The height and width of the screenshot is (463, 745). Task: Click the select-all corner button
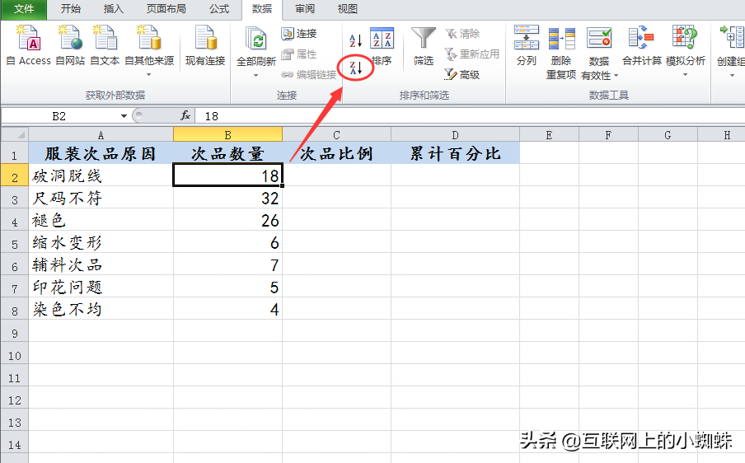(15, 134)
